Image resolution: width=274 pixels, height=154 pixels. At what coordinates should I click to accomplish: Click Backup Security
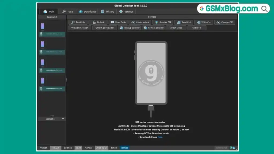point(130,28)
